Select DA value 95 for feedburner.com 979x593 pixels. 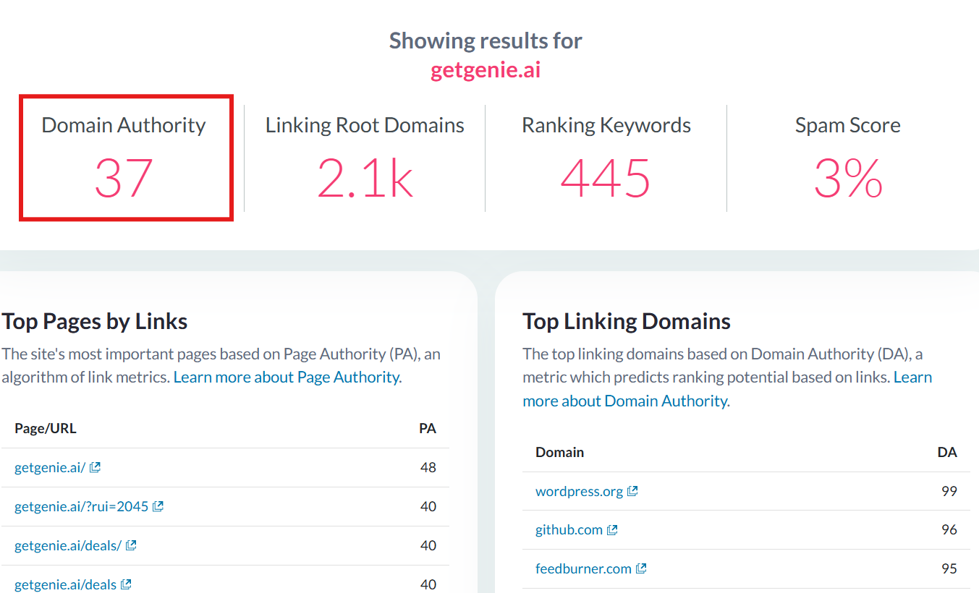(949, 569)
